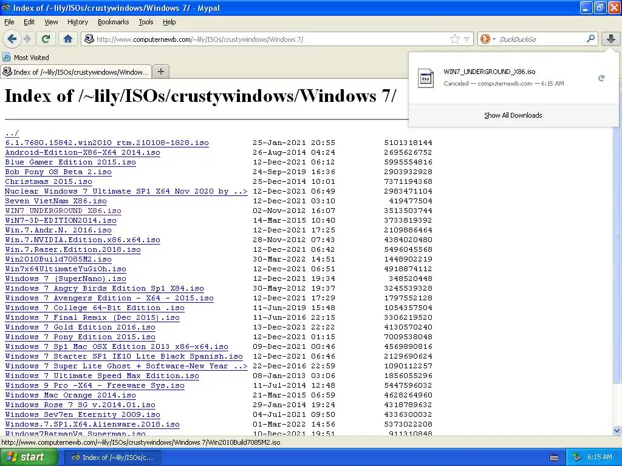The height and width of the screenshot is (466, 622).
Task: Open Windows 7 (SuperNano).iso link
Action: [66, 279]
